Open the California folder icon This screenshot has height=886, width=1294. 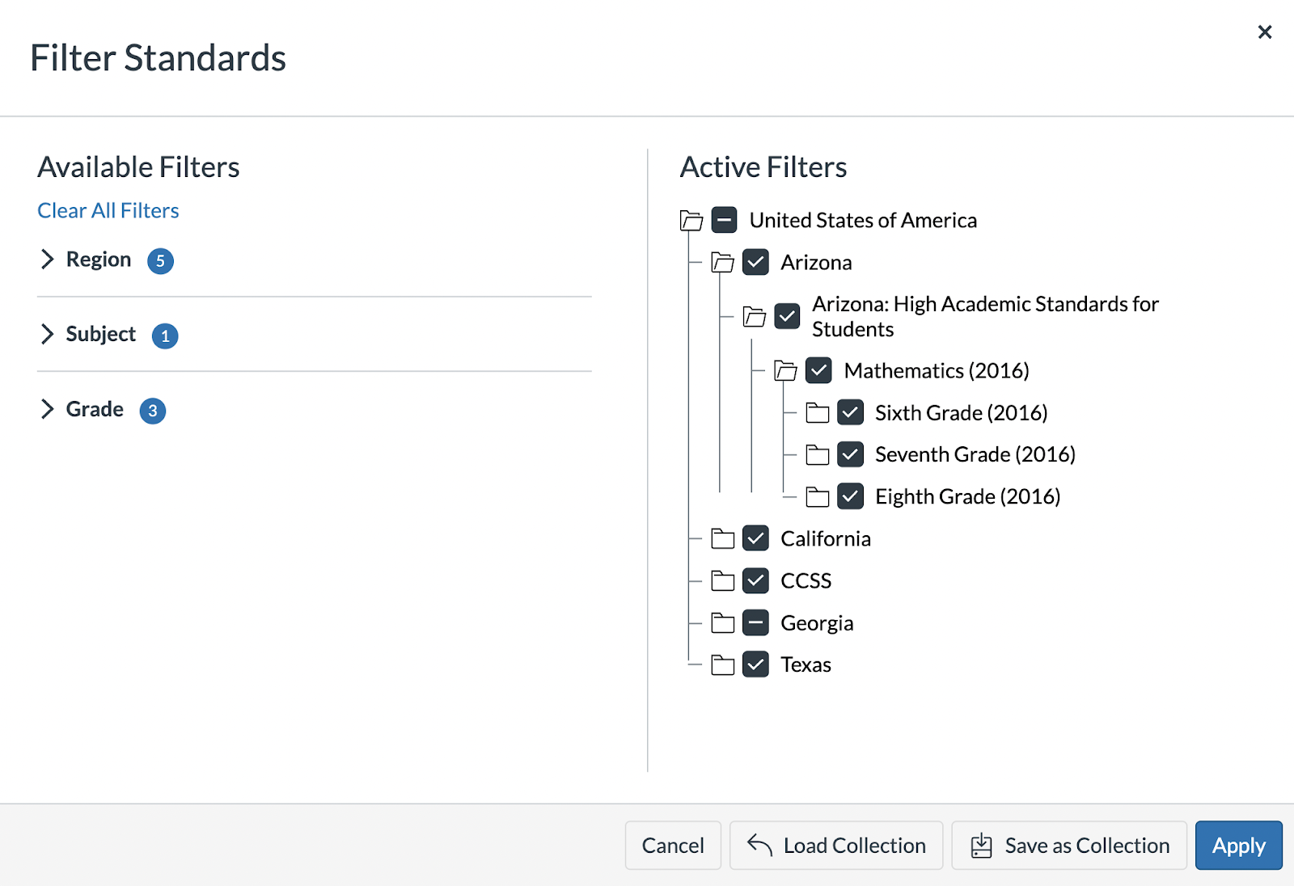tap(722, 539)
